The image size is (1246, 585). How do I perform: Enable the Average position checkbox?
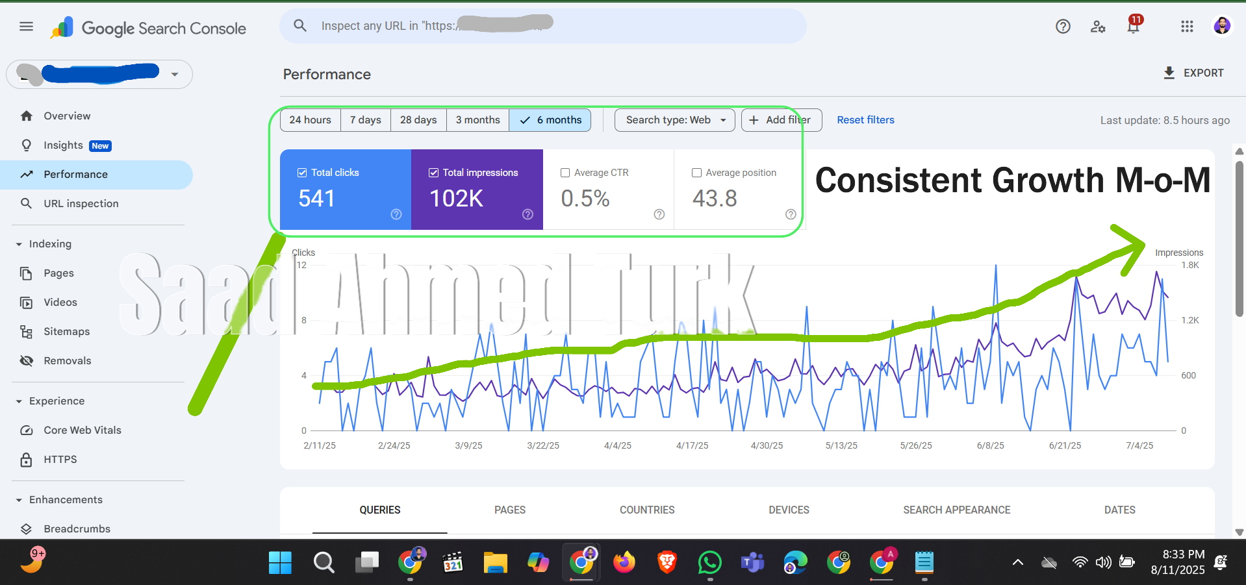[696, 173]
